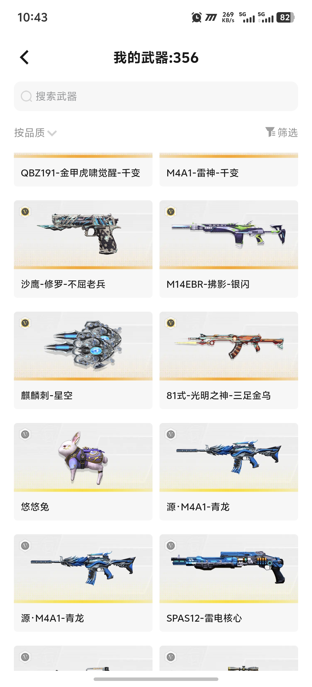Tap V badge on M14EBR-拂影-银闪 card
The height and width of the screenshot is (687, 312).
click(x=171, y=212)
